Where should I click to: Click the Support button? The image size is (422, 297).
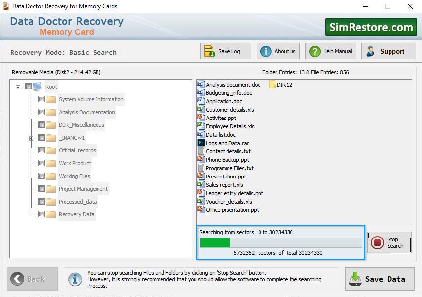[x=389, y=51]
